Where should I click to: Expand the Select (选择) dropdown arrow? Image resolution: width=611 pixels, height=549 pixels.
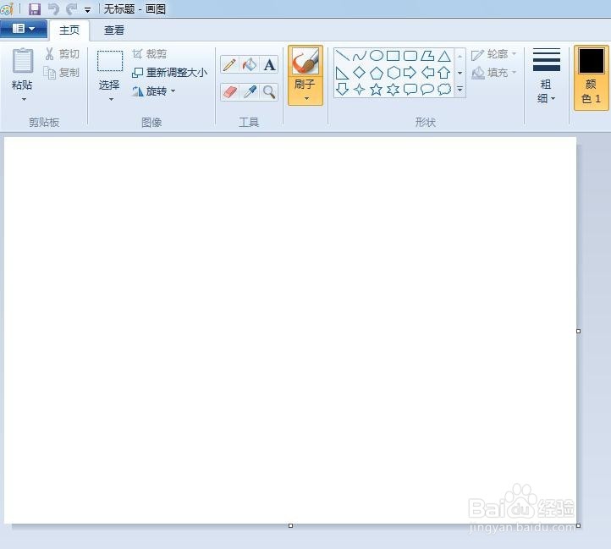point(111,100)
